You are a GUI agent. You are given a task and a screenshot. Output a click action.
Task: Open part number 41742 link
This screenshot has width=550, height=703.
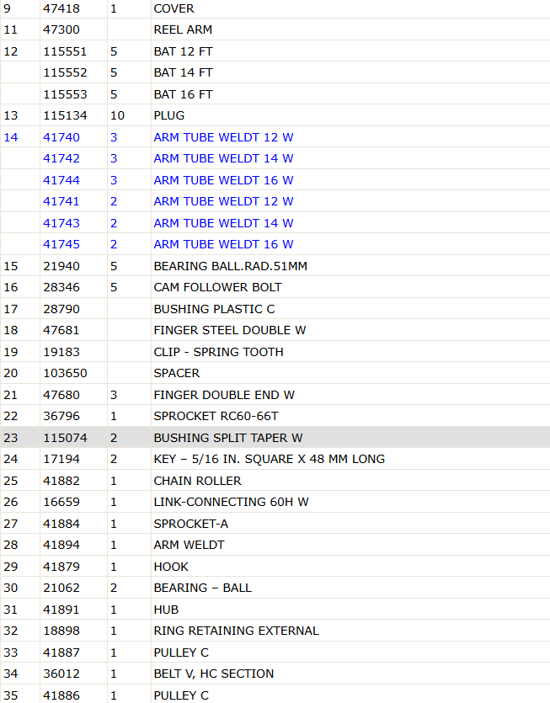tap(61, 158)
